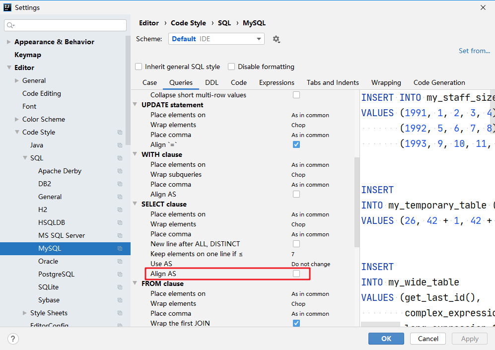Click copy icon in HSQLDB row

pyautogui.click(x=120, y=223)
